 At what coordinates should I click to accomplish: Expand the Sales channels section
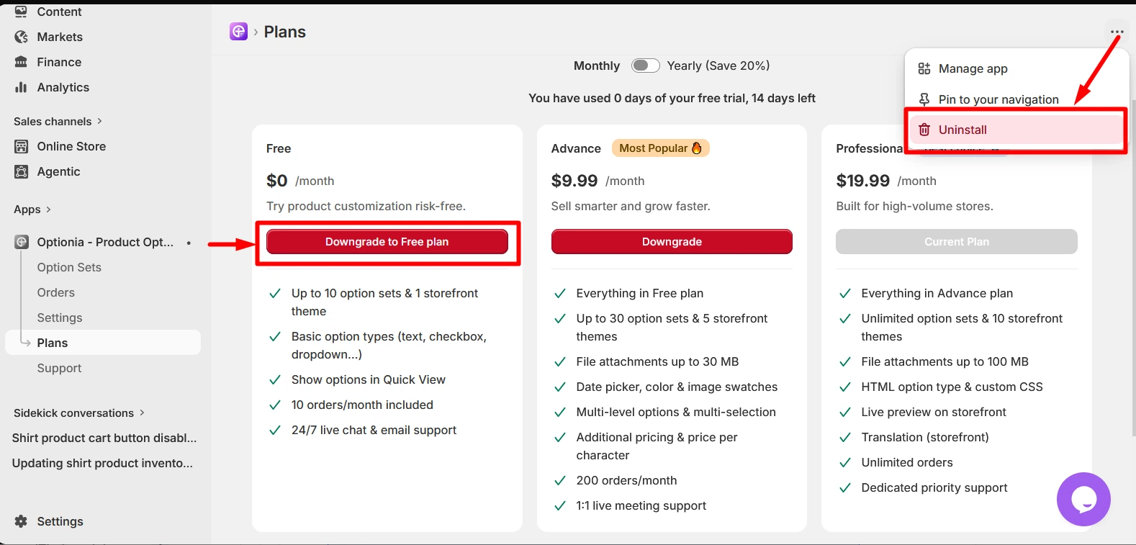pyautogui.click(x=58, y=121)
